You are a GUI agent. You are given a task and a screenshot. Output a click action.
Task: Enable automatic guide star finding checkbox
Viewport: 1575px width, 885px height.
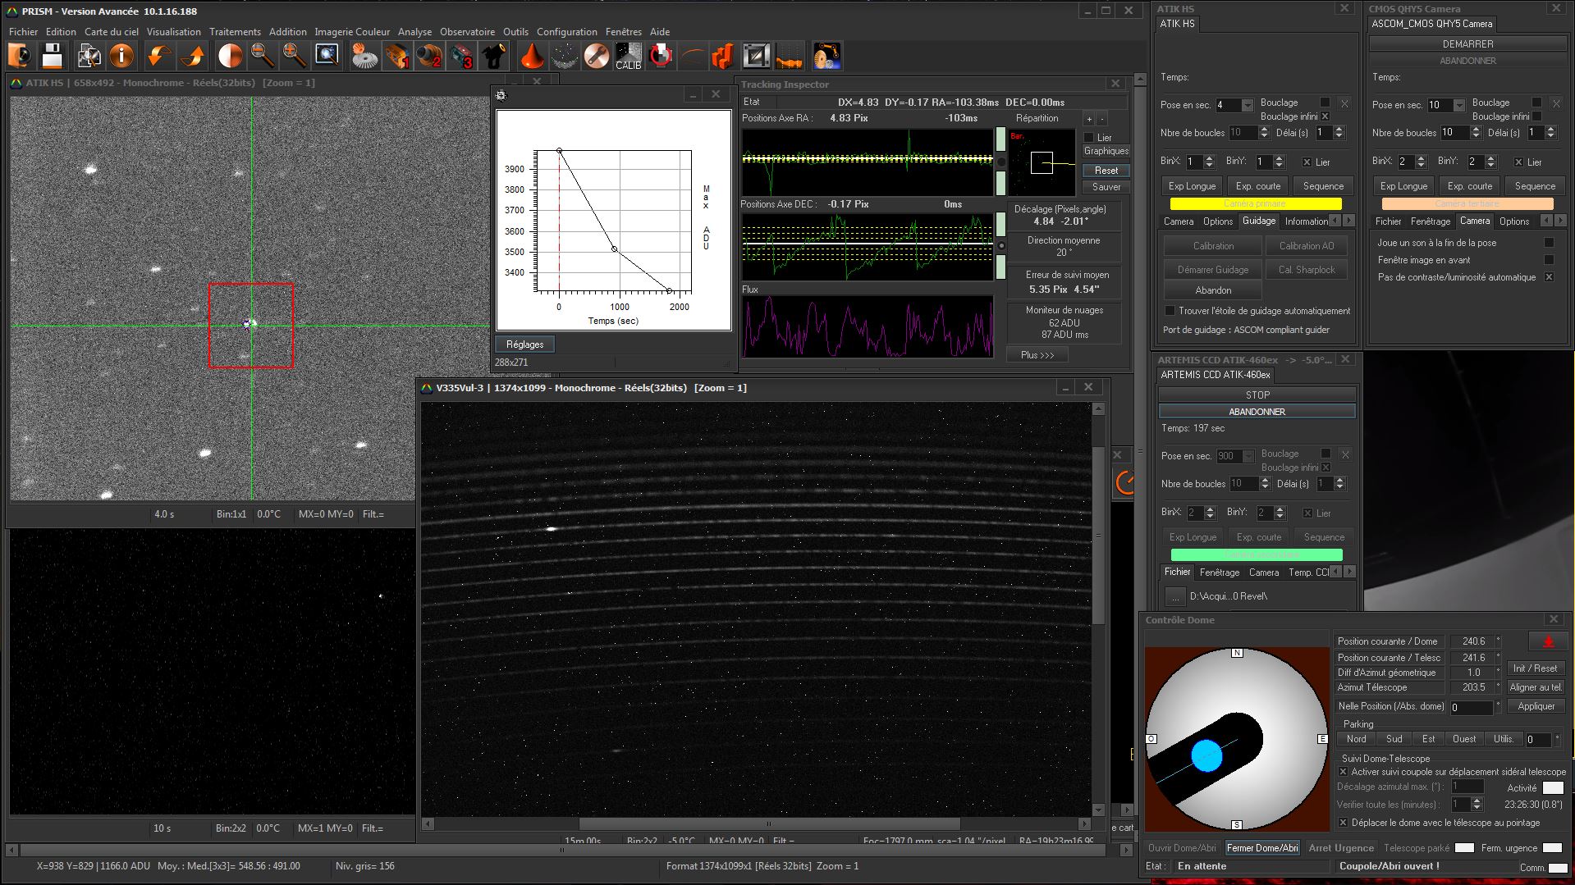[x=1170, y=311]
